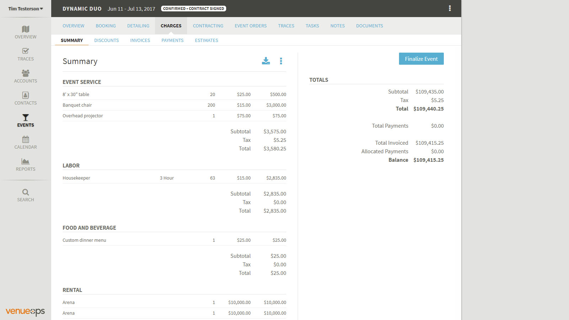569x320 pixels.
Task: Select the Events cocktail glass icon
Action: tap(26, 117)
